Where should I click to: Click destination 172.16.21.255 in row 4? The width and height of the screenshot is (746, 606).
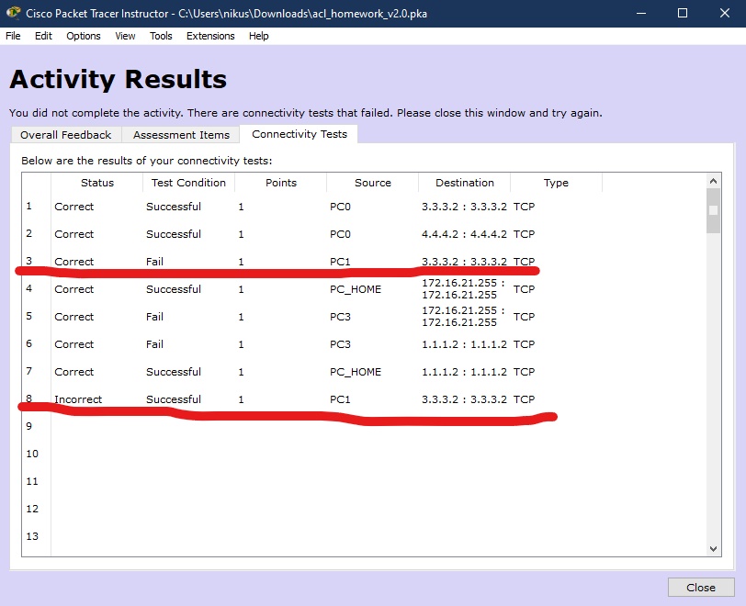tap(463, 288)
